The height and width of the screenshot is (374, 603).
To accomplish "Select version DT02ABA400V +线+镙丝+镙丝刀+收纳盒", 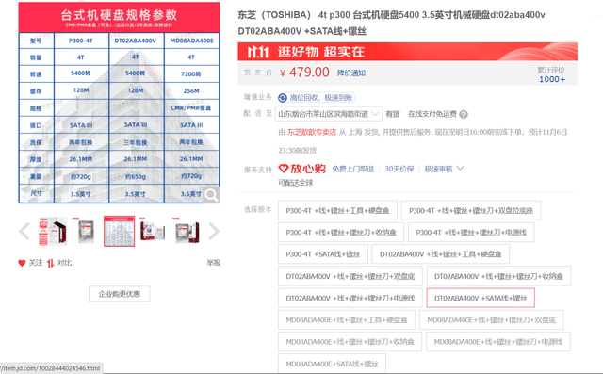I will 498,276.
